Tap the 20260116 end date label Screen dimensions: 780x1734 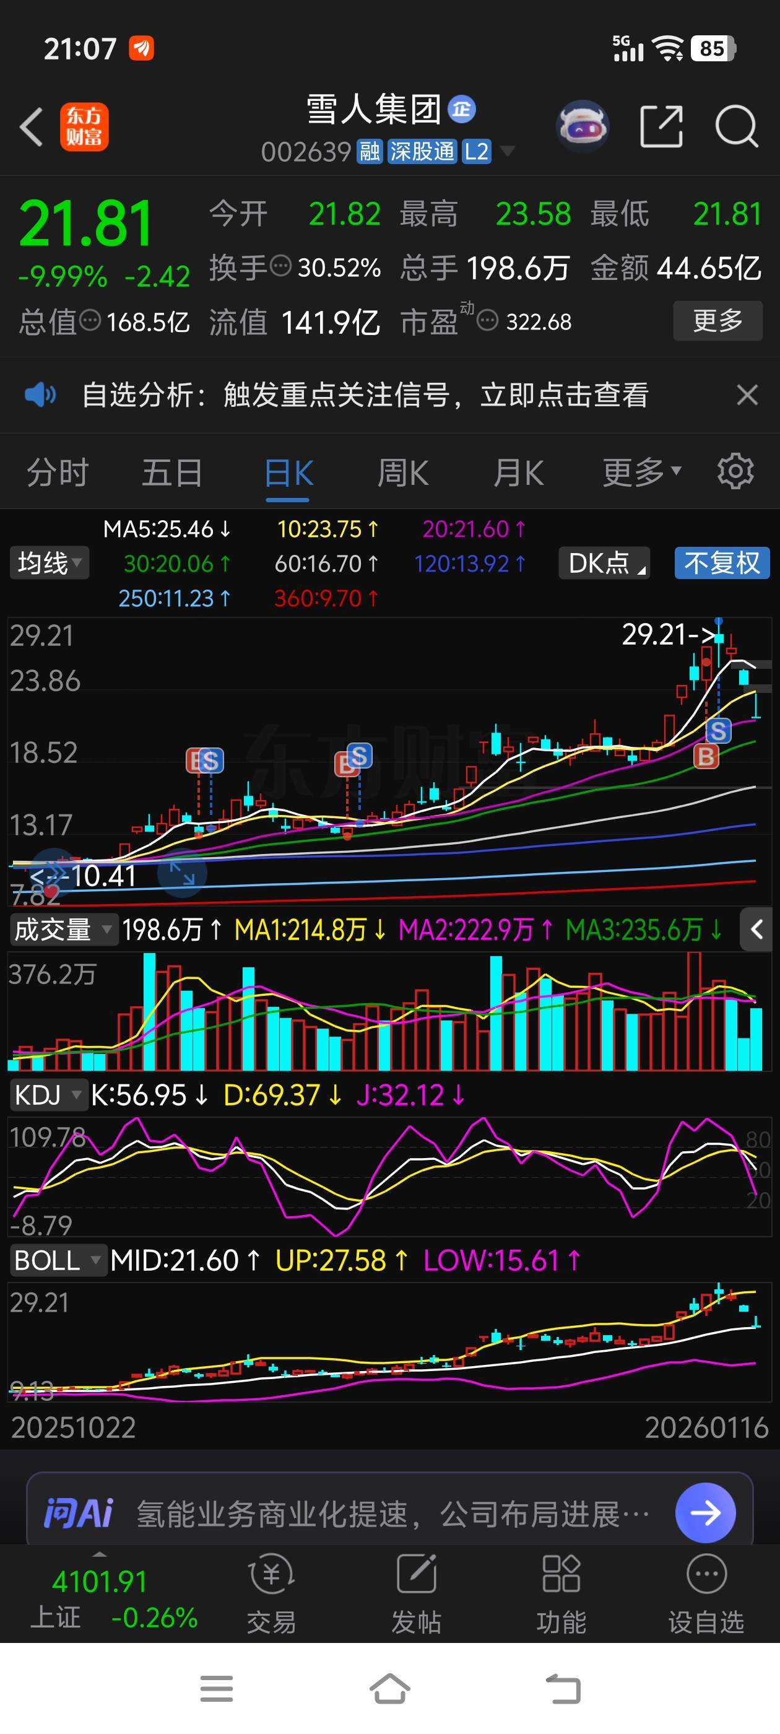click(707, 1427)
